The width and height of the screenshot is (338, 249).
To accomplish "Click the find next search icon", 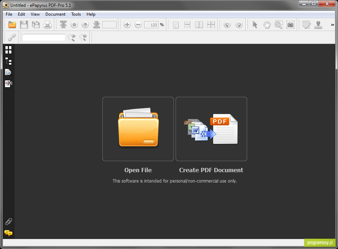I will tap(83, 38).
